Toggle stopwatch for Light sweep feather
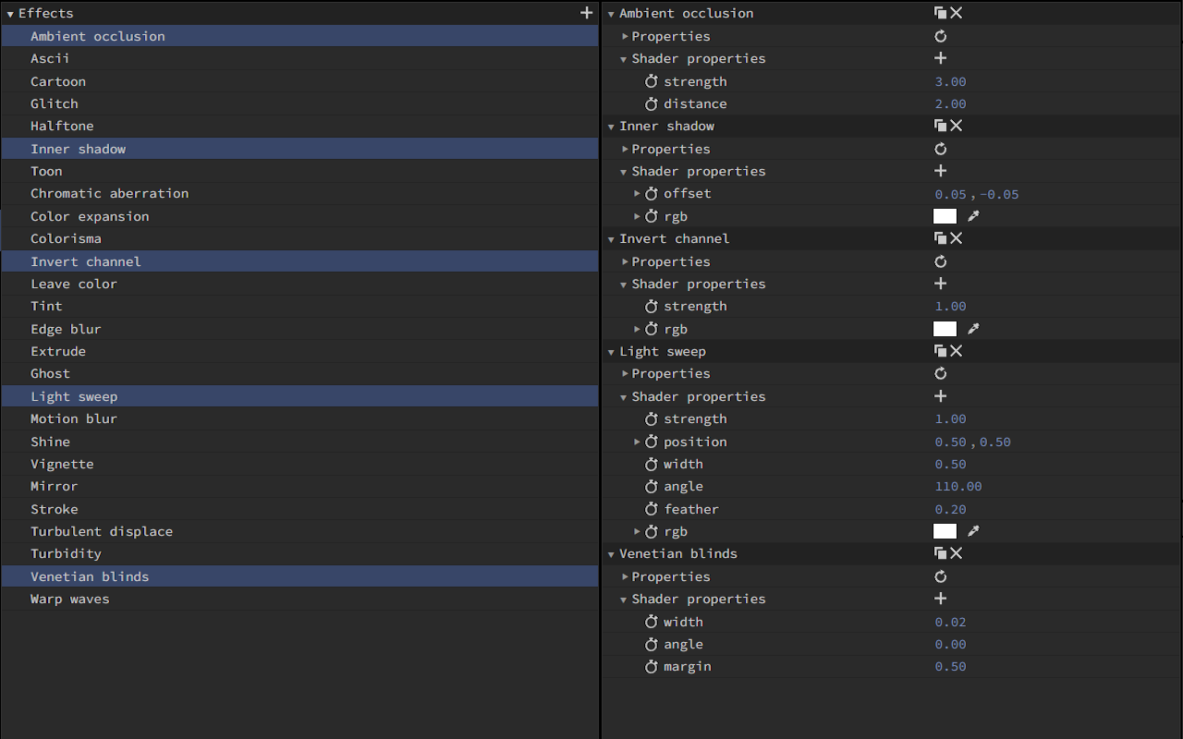Image resolution: width=1183 pixels, height=739 pixels. click(x=652, y=509)
